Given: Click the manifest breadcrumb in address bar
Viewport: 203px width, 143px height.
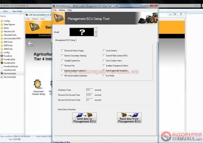Looking at the screenshot, I should click(x=22, y=6).
